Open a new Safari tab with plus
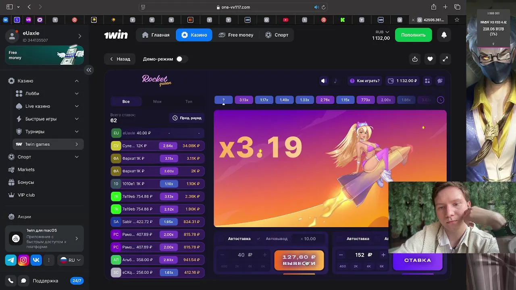Image resolution: width=516 pixels, height=290 pixels. point(445,7)
